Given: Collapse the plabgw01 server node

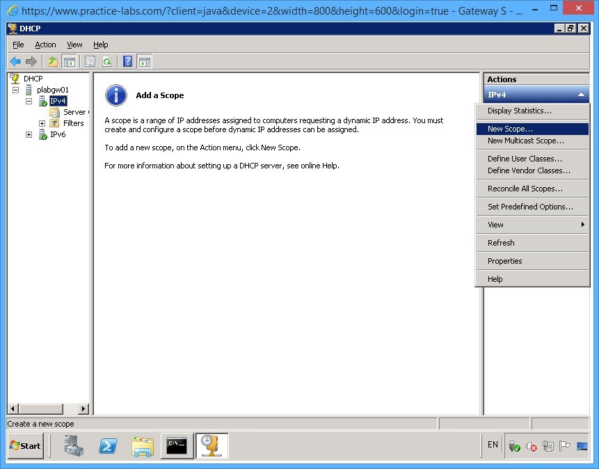Looking at the screenshot, I should pos(15,90).
